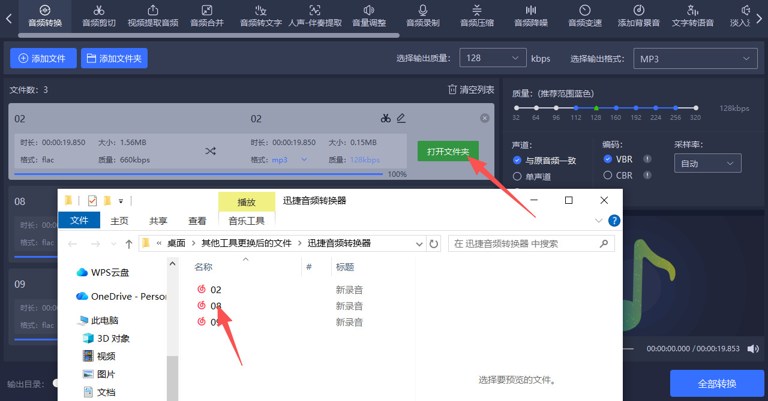Viewport: 768px width, 401px height.
Task: Click the 添加文件 button
Action: click(43, 58)
